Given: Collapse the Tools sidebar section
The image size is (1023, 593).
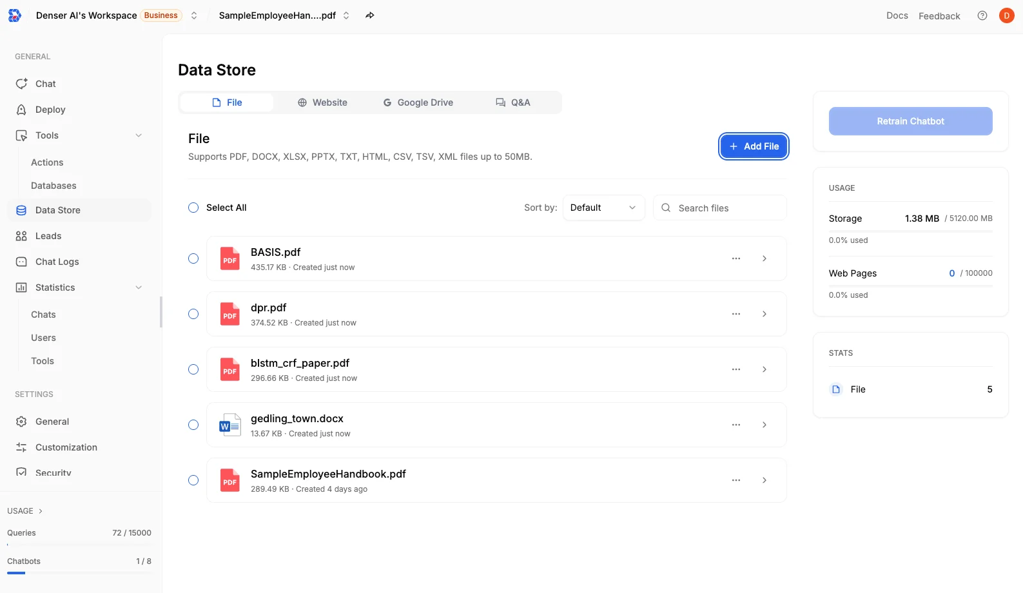Looking at the screenshot, I should (139, 135).
